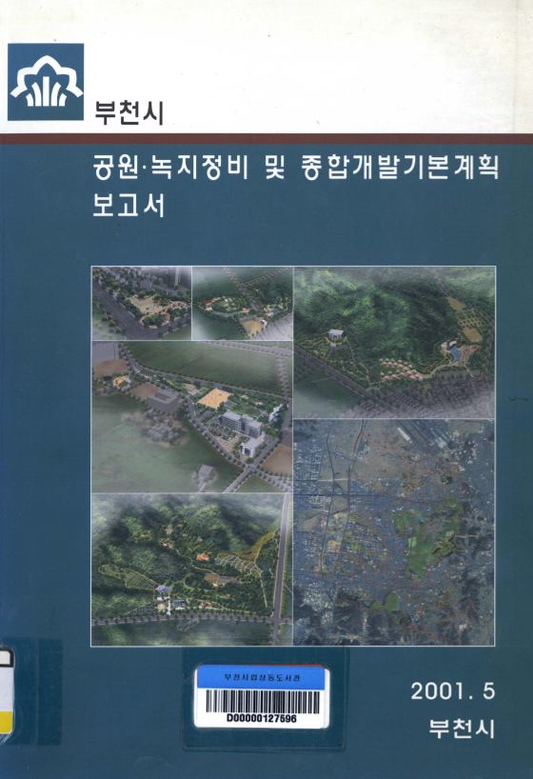Click the '부천시' publisher name below the date
Screen dimensions: 533x779
pyautogui.click(x=462, y=729)
